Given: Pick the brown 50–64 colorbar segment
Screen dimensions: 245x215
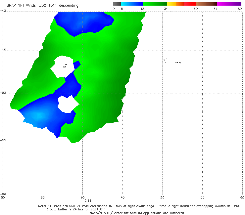Looking at the screenshot, I should click(206, 4).
